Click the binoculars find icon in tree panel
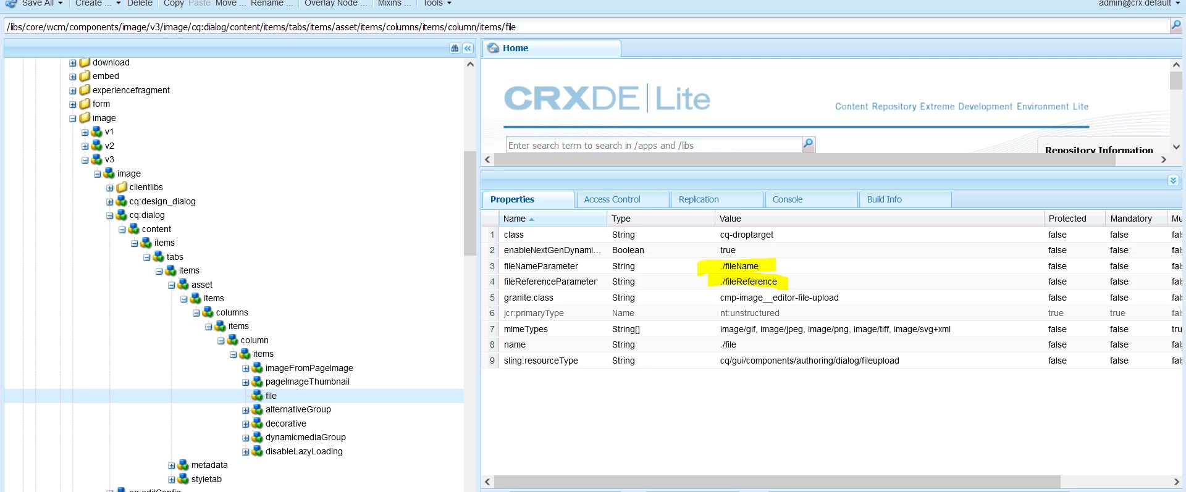Screen dimensions: 1186x492 click(x=455, y=48)
